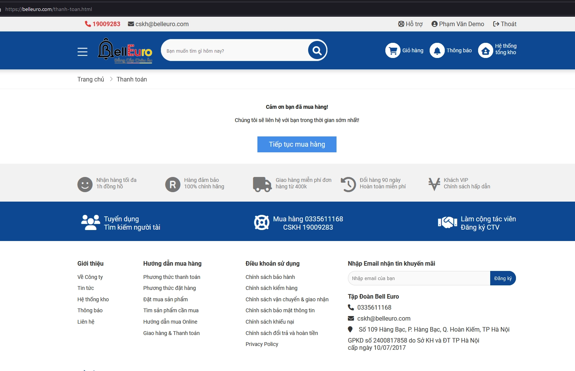Click the Tuyển dụng people icon

point(90,222)
